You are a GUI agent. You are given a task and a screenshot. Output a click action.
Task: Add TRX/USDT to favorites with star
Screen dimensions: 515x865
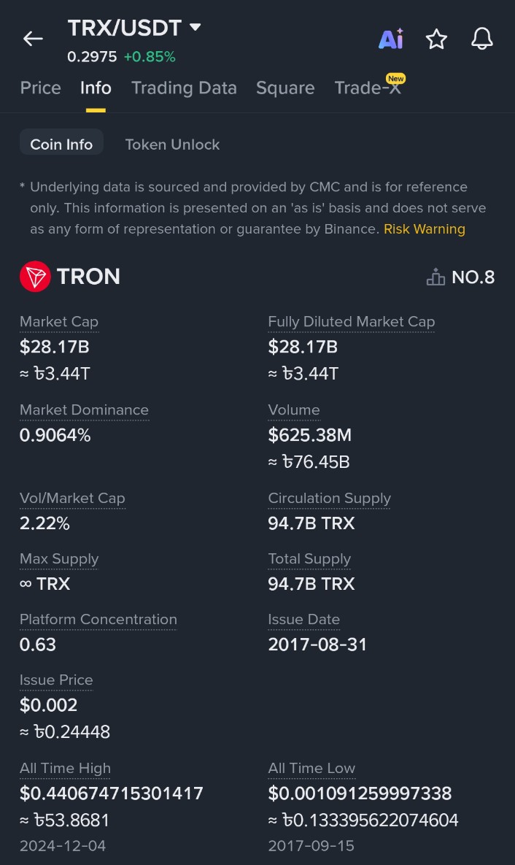point(436,39)
